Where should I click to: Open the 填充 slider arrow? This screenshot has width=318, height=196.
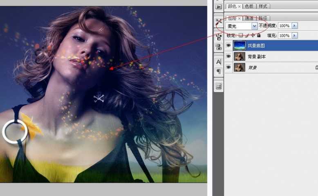pos(294,36)
